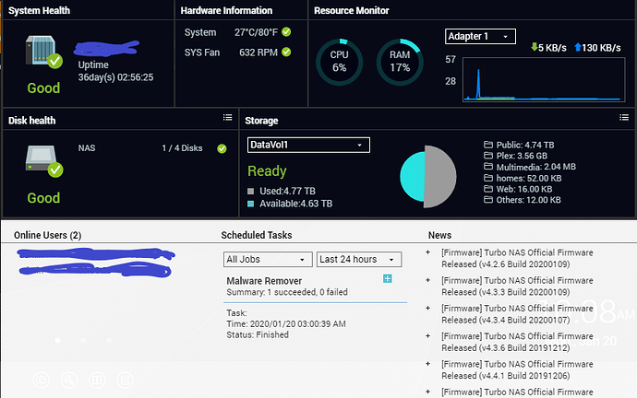Click the green download speed arrow
637x398 pixels.
(x=535, y=47)
